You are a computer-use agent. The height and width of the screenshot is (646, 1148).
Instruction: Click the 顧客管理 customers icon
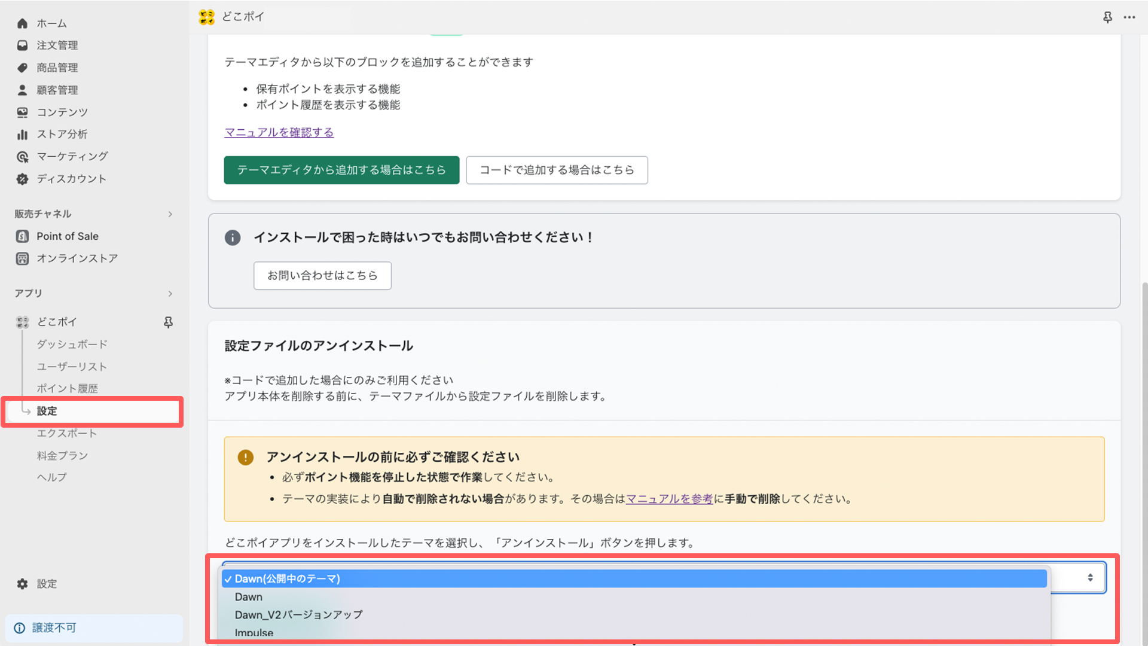tap(23, 89)
